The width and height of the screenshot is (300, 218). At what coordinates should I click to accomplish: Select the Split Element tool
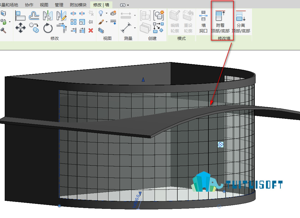pos(73,13)
